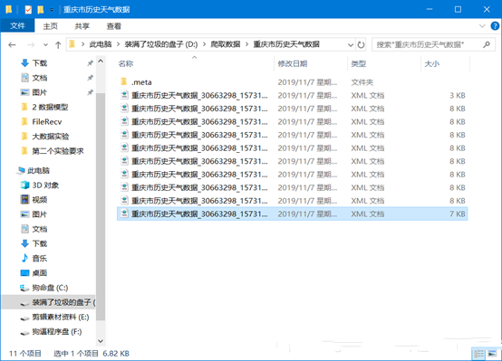Switch to large icons view in status bar

click(492, 354)
